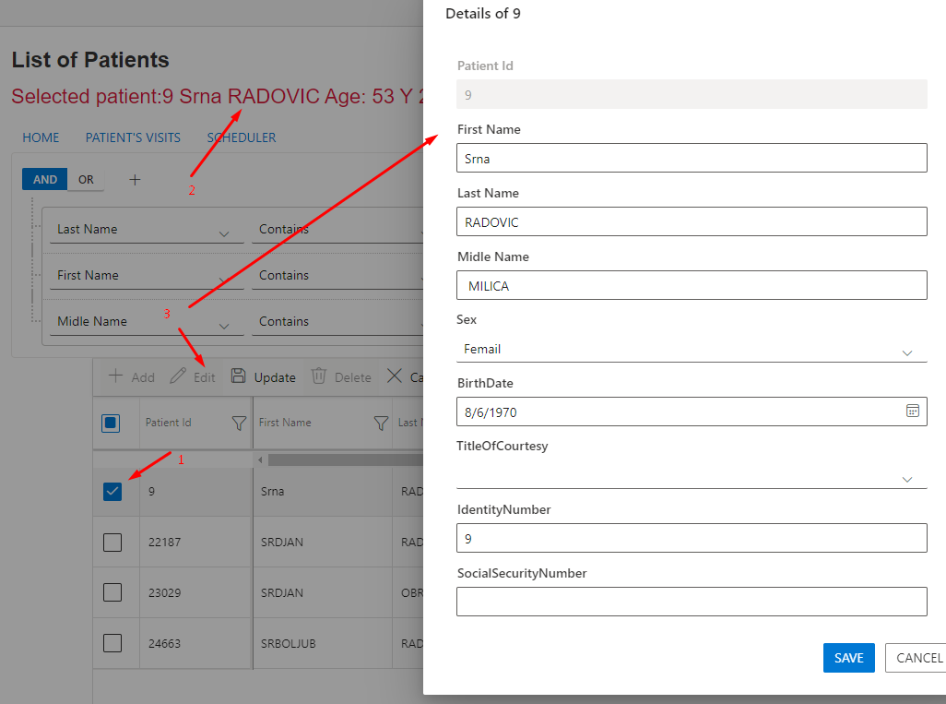This screenshot has height=704, width=946.
Task: Open the Last Name filter field dropdown
Action: pos(223,232)
